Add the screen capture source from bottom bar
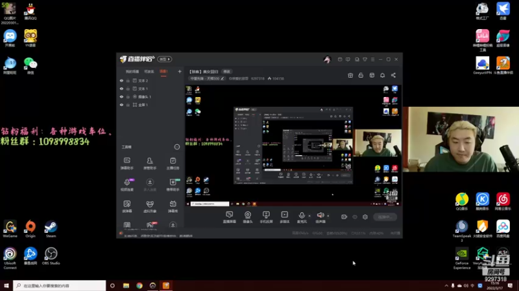Viewport: 519px width, 291px height. tap(230, 217)
